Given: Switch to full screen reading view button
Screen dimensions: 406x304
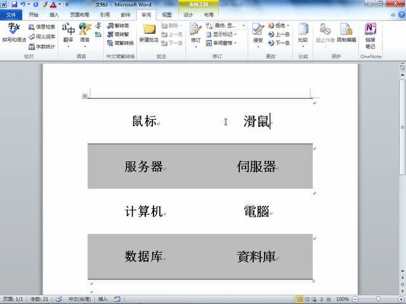Looking at the screenshot, I should [x=307, y=299].
